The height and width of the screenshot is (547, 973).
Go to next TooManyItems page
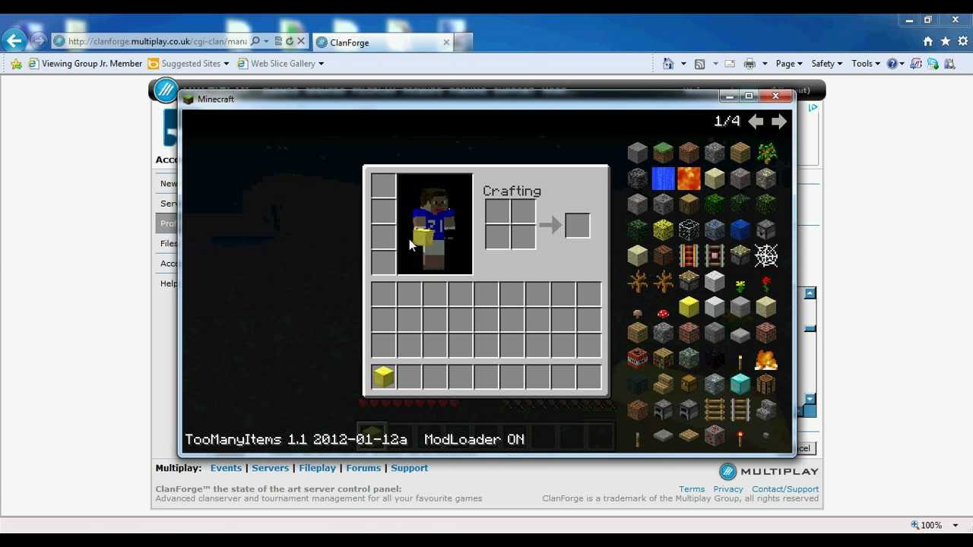coord(778,121)
